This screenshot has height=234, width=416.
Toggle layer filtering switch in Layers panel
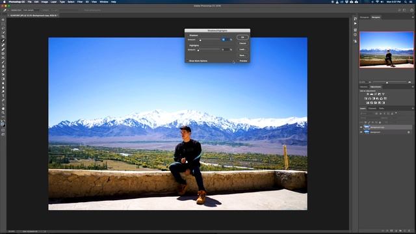pyautogui.click(x=396, y=112)
